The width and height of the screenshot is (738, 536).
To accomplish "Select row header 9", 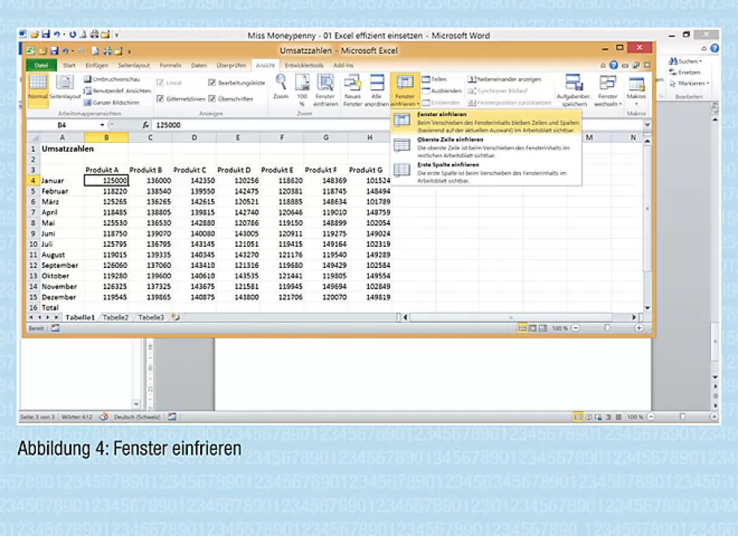I will [x=33, y=234].
